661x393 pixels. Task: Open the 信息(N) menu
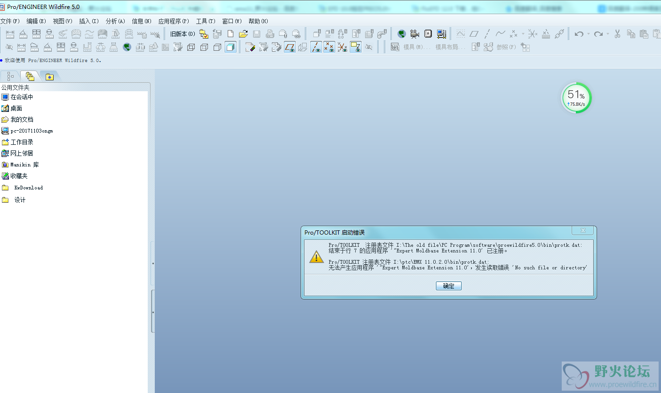[x=142, y=21]
